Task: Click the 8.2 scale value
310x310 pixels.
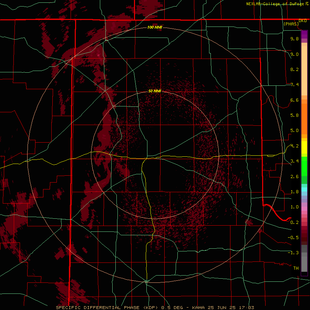Action: tap(294, 69)
